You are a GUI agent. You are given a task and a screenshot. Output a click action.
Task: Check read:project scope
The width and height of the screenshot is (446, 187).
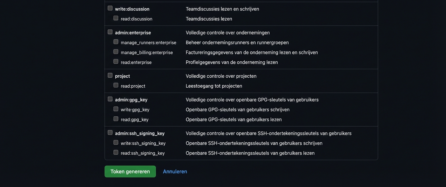[x=116, y=85]
